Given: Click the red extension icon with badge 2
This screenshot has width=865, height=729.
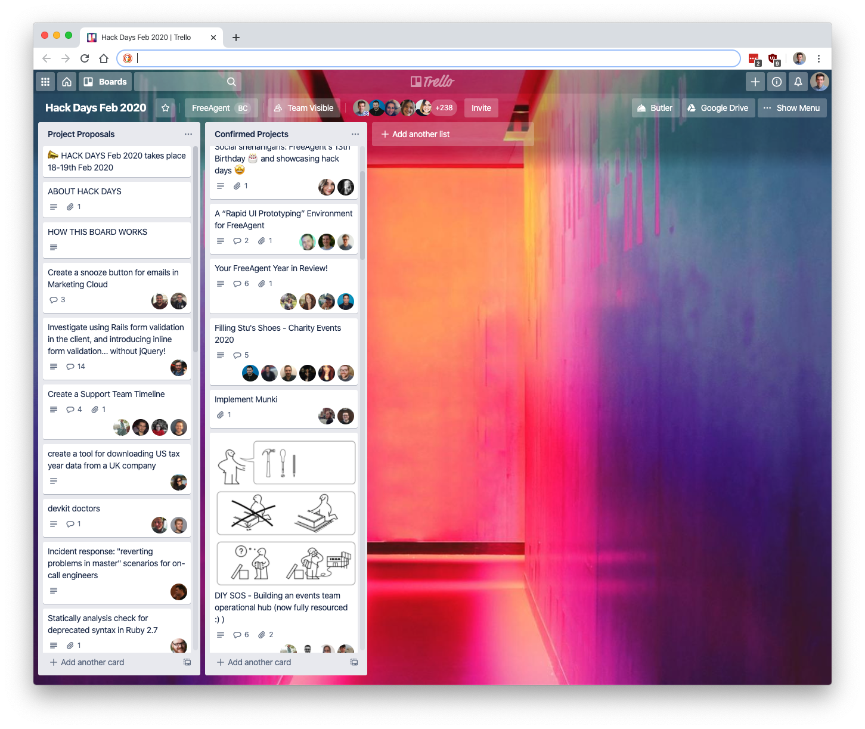Looking at the screenshot, I should pos(754,58).
